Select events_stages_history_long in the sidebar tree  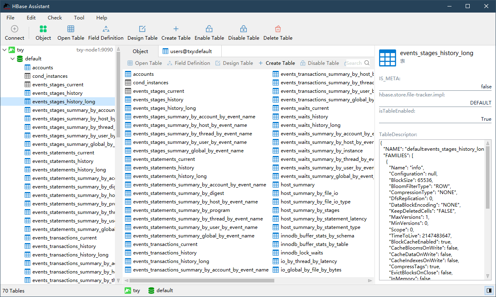pos(64,102)
